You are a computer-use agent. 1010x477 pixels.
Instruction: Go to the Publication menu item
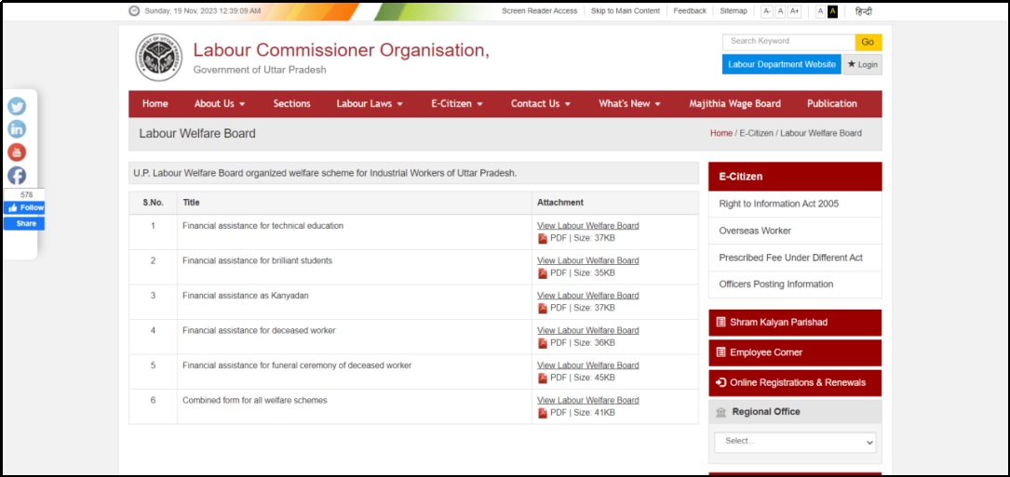(831, 104)
